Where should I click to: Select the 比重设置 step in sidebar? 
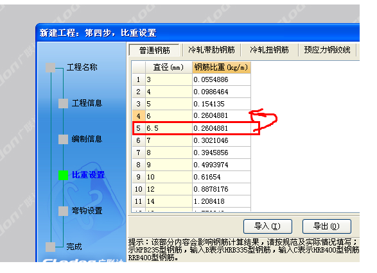point(88,175)
